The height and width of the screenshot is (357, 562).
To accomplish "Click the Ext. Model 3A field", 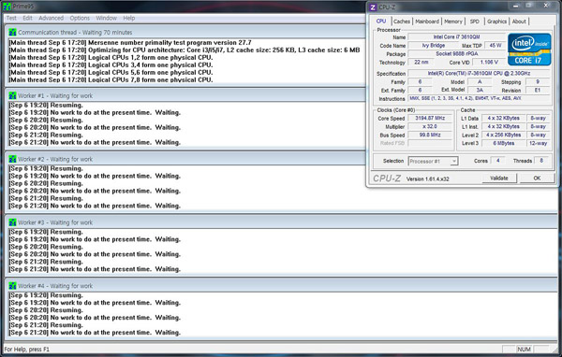I will coord(480,90).
